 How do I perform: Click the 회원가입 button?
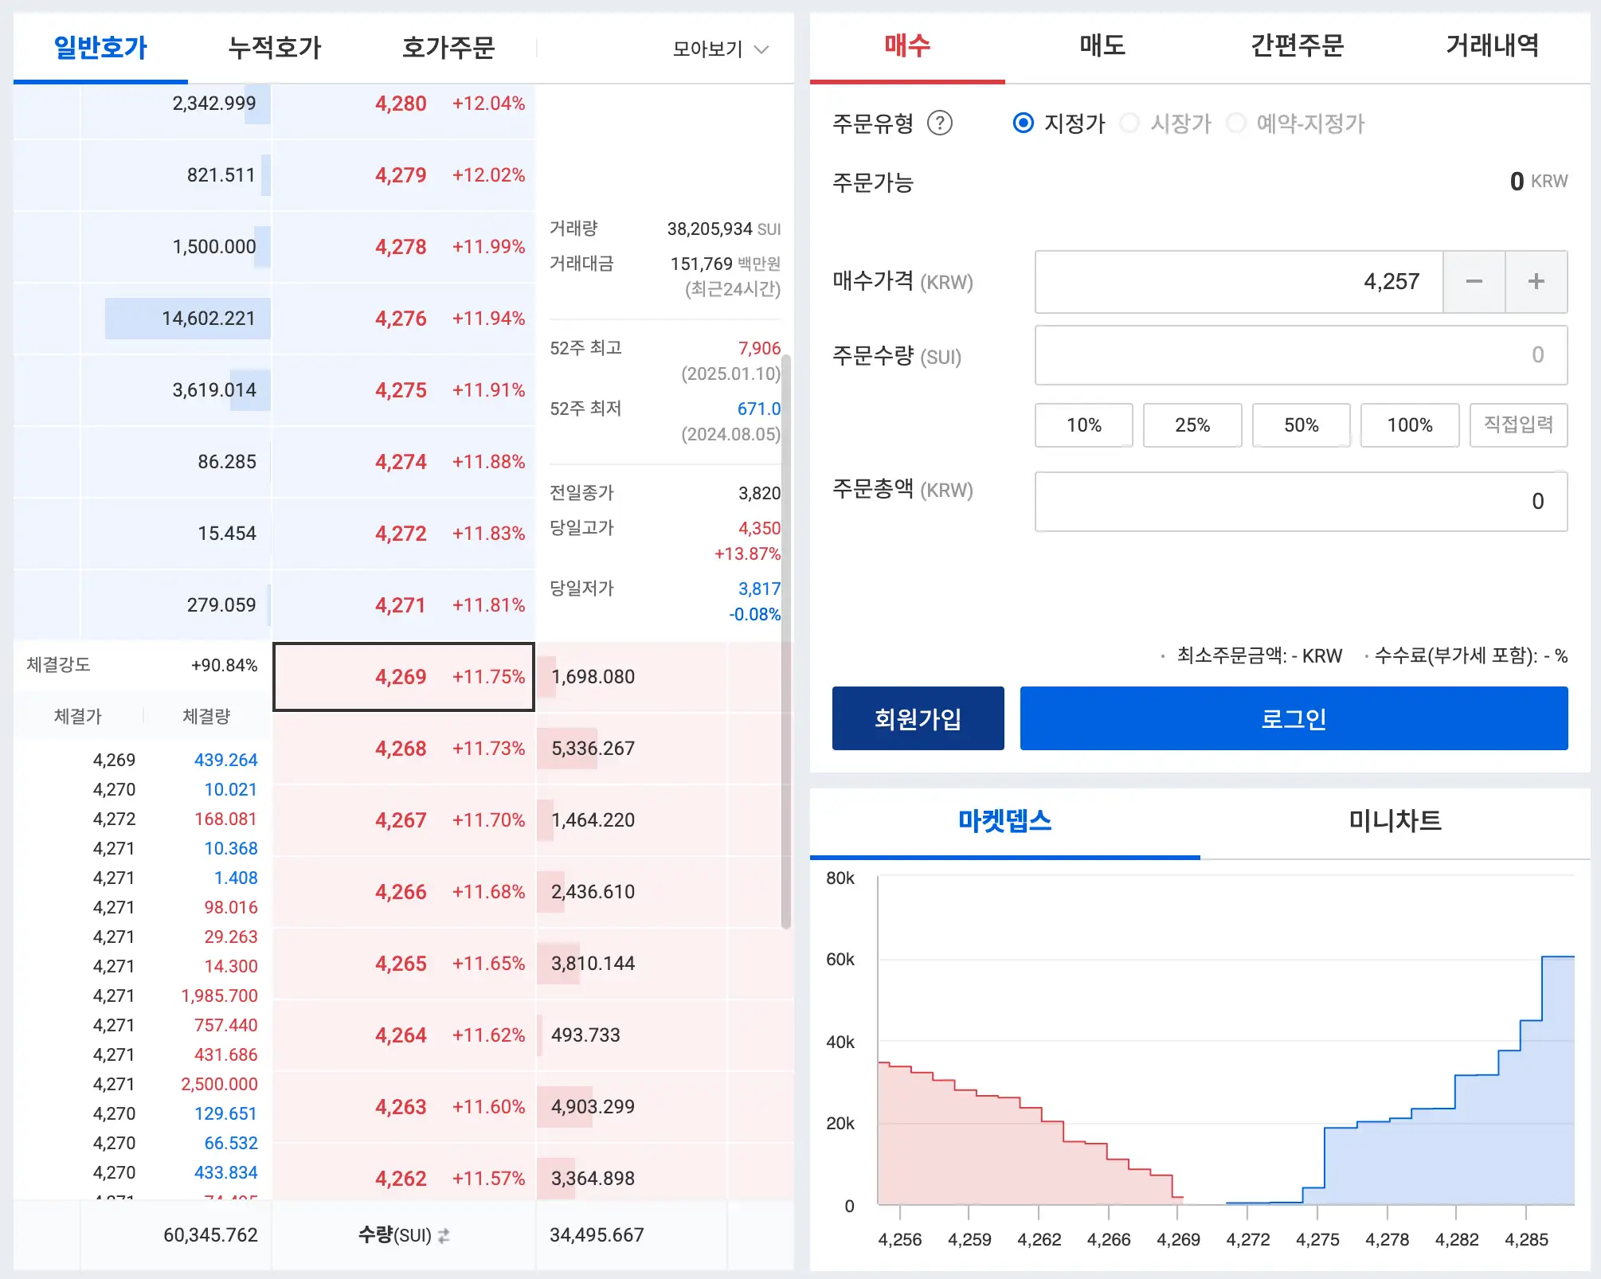pyautogui.click(x=918, y=718)
